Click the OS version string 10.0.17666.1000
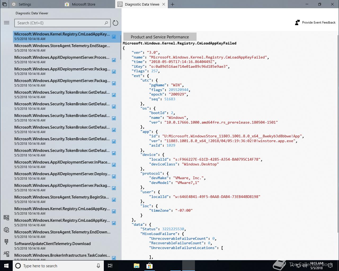 [x=221, y=122]
